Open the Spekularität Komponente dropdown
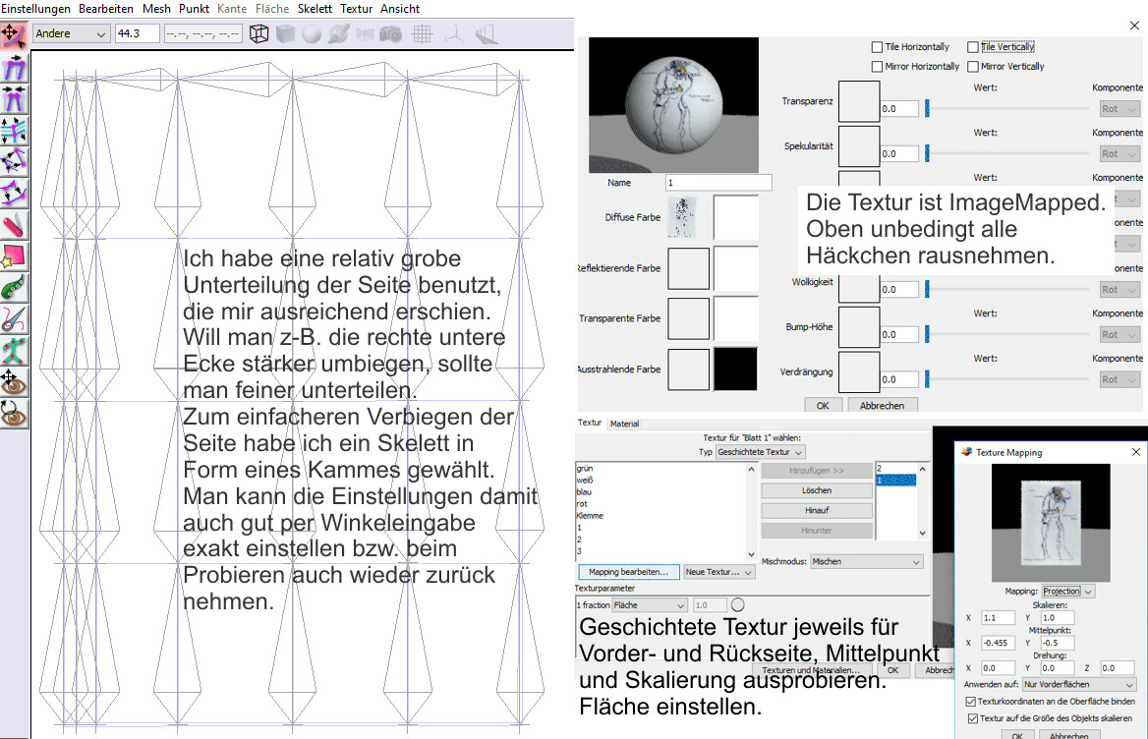The height and width of the screenshot is (739, 1148). tap(1119, 153)
